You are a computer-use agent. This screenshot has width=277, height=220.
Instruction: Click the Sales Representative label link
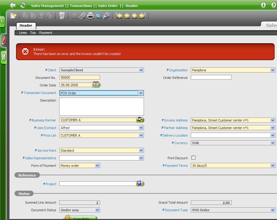click(x=40, y=158)
